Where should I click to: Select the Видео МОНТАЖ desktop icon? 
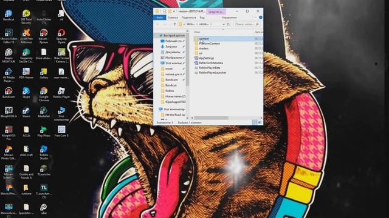coord(9,55)
